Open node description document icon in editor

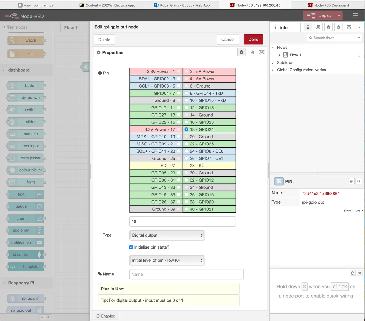(x=252, y=52)
